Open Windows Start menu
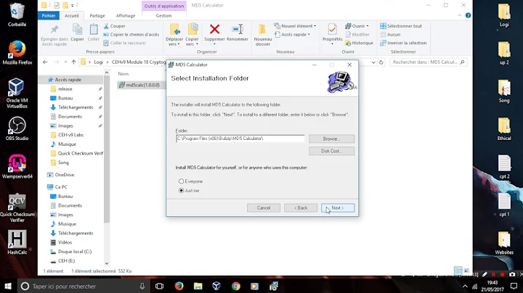Screen dimensions: 523x293 [x=8, y=286]
